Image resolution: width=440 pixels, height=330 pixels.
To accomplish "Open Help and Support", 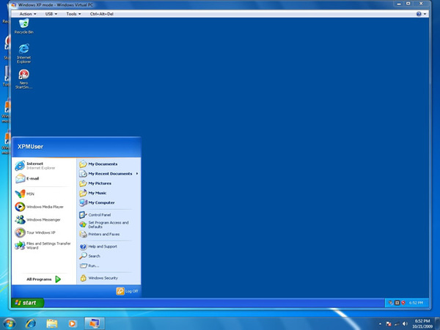I will 98,246.
